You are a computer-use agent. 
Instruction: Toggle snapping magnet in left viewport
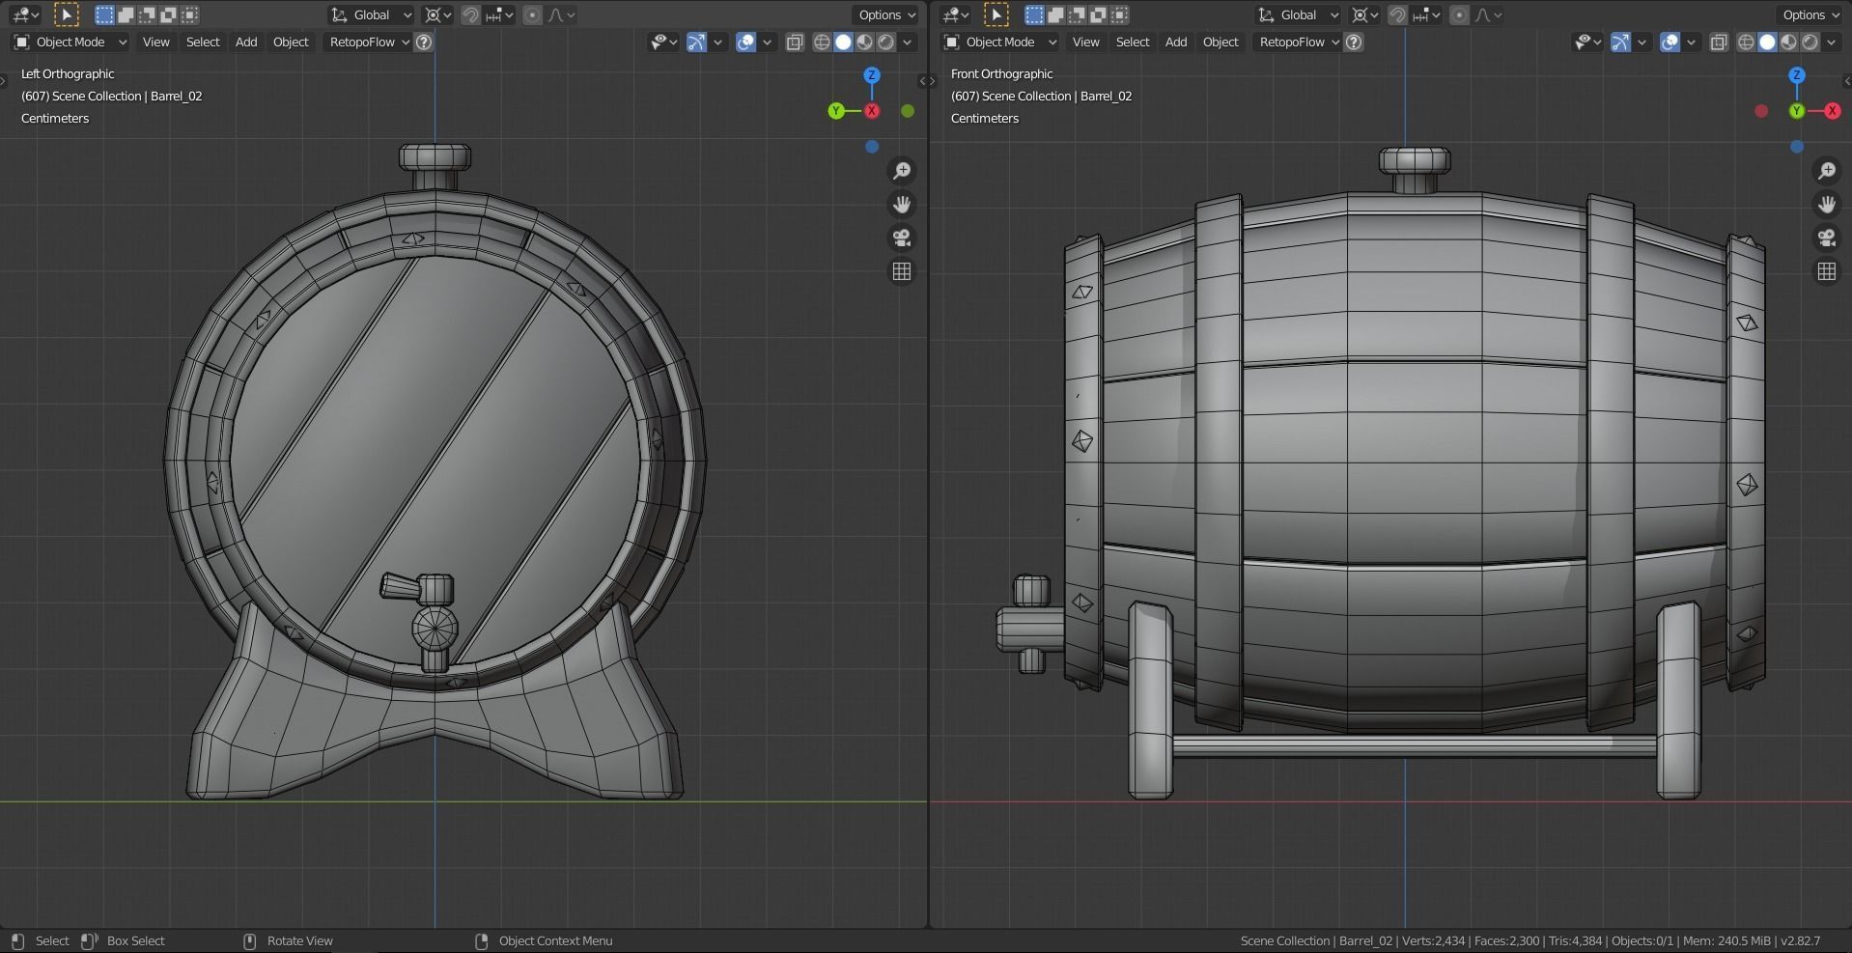point(470,14)
